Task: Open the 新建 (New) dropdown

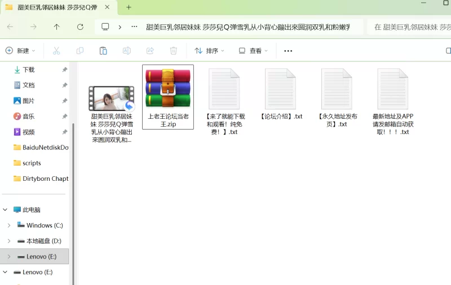Action: (x=20, y=51)
